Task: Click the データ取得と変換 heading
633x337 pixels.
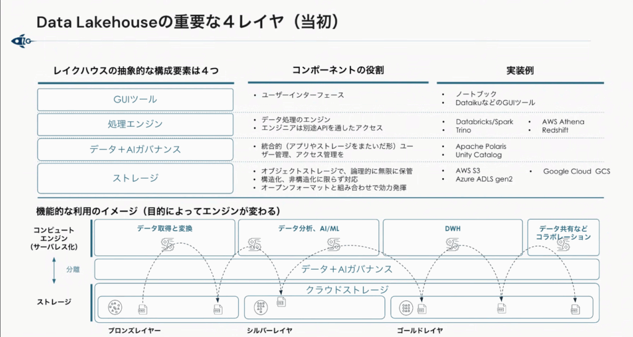Action: 164,228
